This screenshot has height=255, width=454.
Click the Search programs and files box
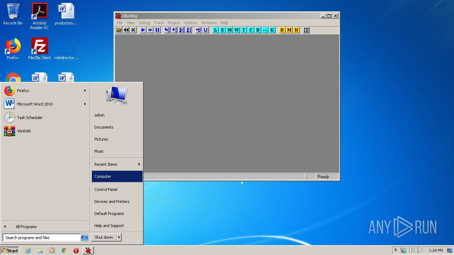[41, 238]
